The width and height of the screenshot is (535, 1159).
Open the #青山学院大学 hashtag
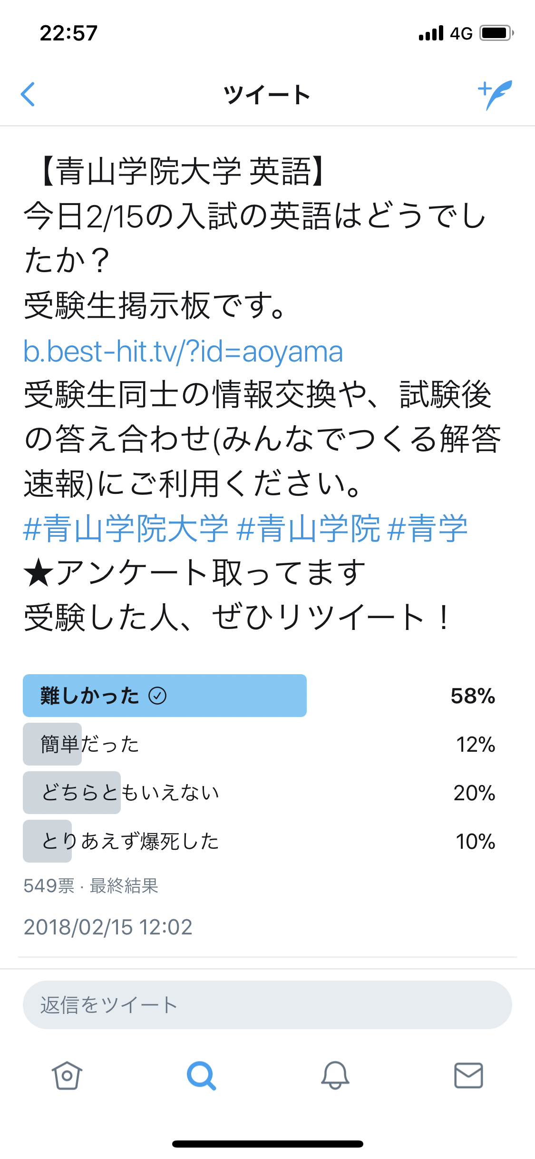tap(126, 528)
